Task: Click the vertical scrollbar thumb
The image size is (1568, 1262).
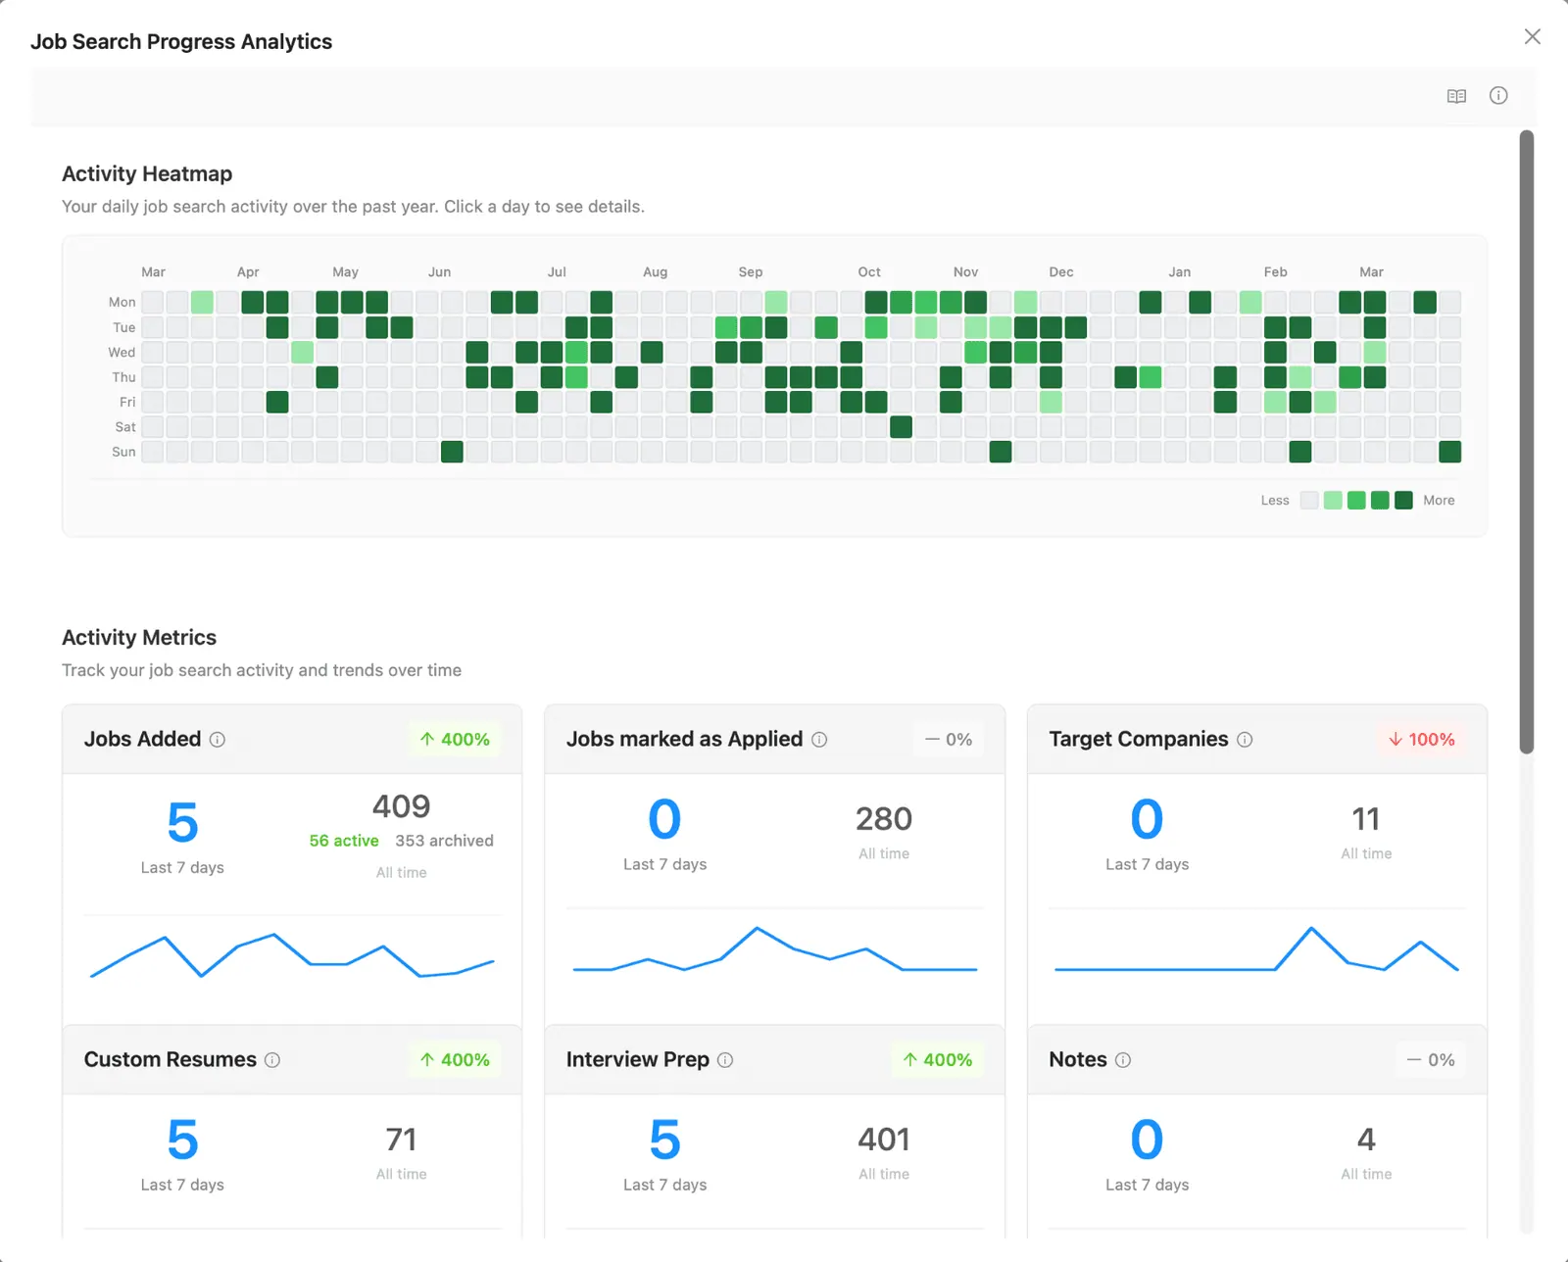Action: pos(1526,441)
